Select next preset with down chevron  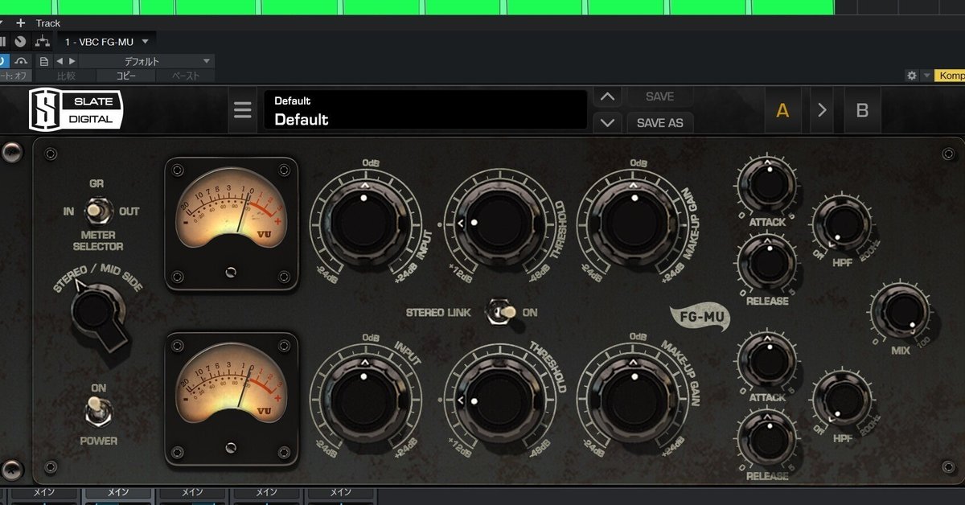(608, 123)
